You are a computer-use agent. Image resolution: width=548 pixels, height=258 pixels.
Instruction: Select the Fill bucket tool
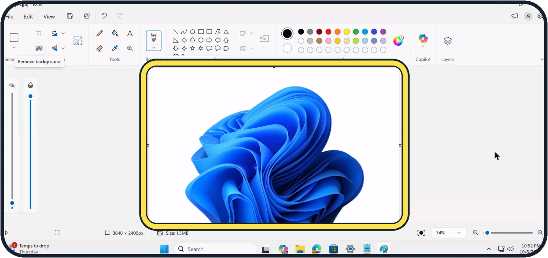click(115, 33)
